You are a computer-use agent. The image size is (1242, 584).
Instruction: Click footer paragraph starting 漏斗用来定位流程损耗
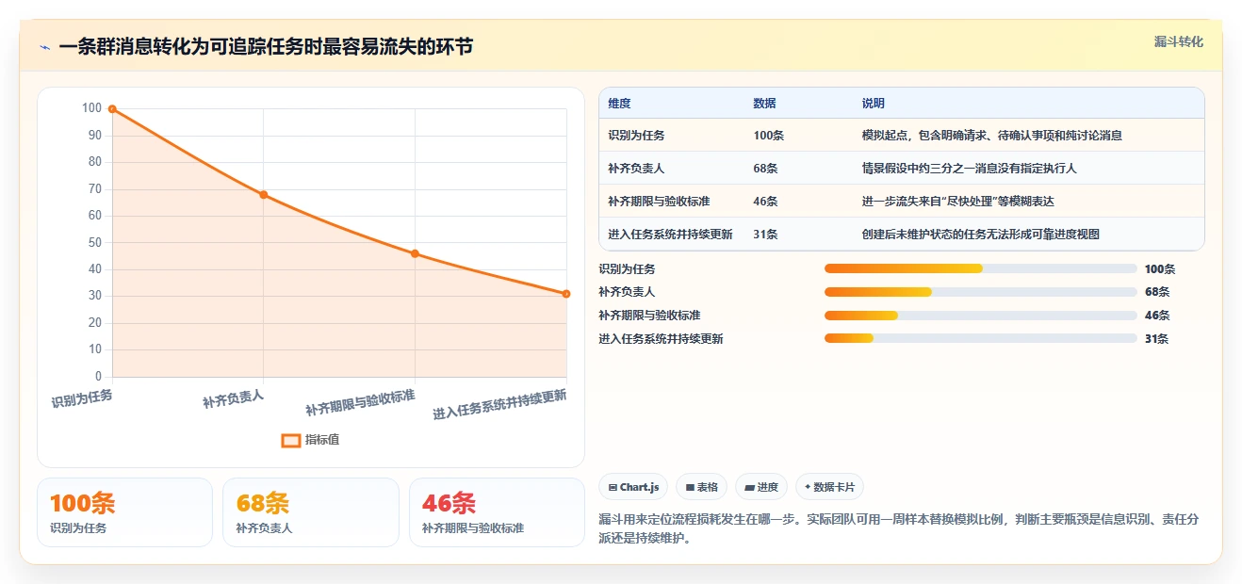(898, 529)
